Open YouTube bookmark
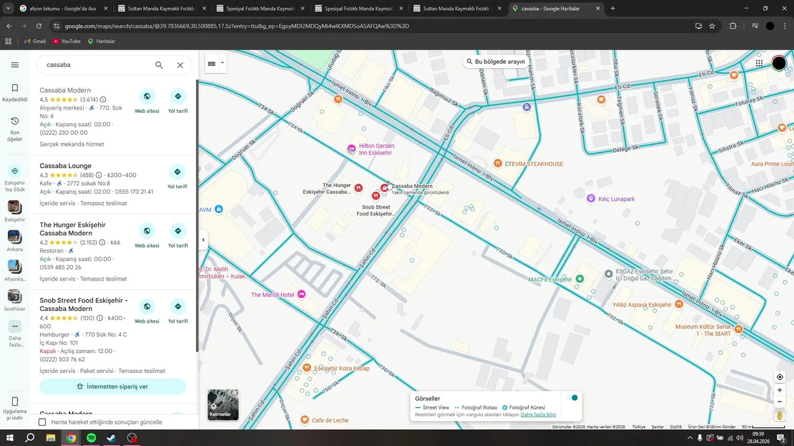This screenshot has width=794, height=446. coord(66,41)
